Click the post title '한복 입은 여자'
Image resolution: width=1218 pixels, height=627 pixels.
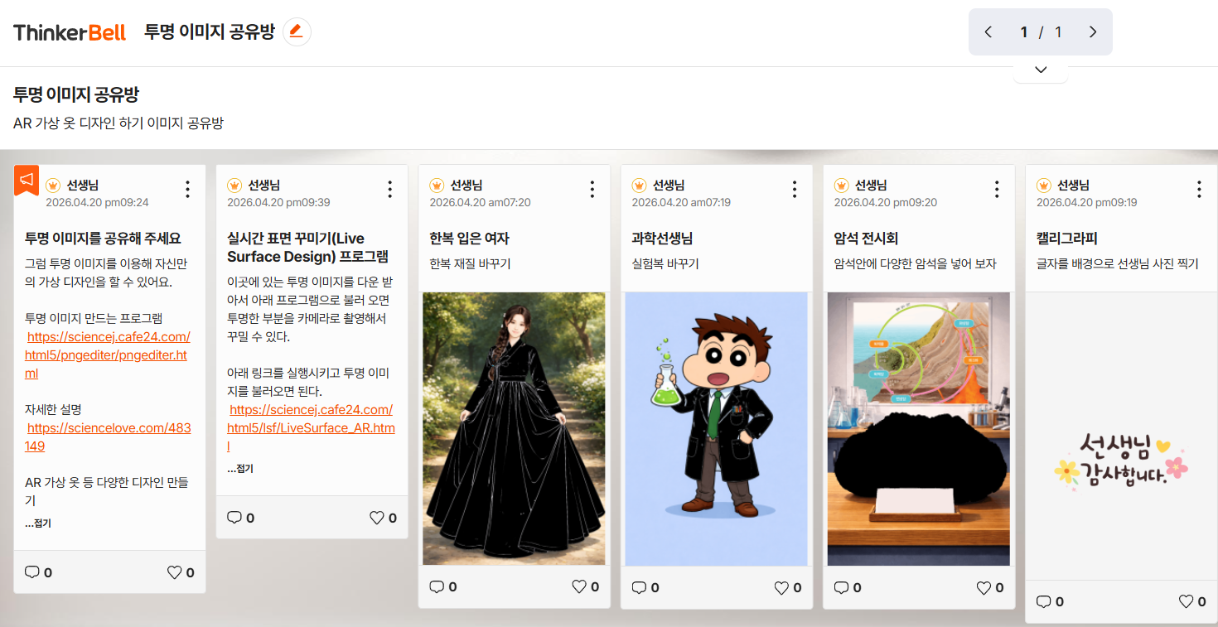470,239
